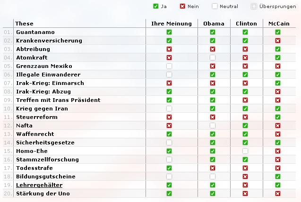Click the McCain column header
301x202 pixels.
pyautogui.click(x=278, y=24)
